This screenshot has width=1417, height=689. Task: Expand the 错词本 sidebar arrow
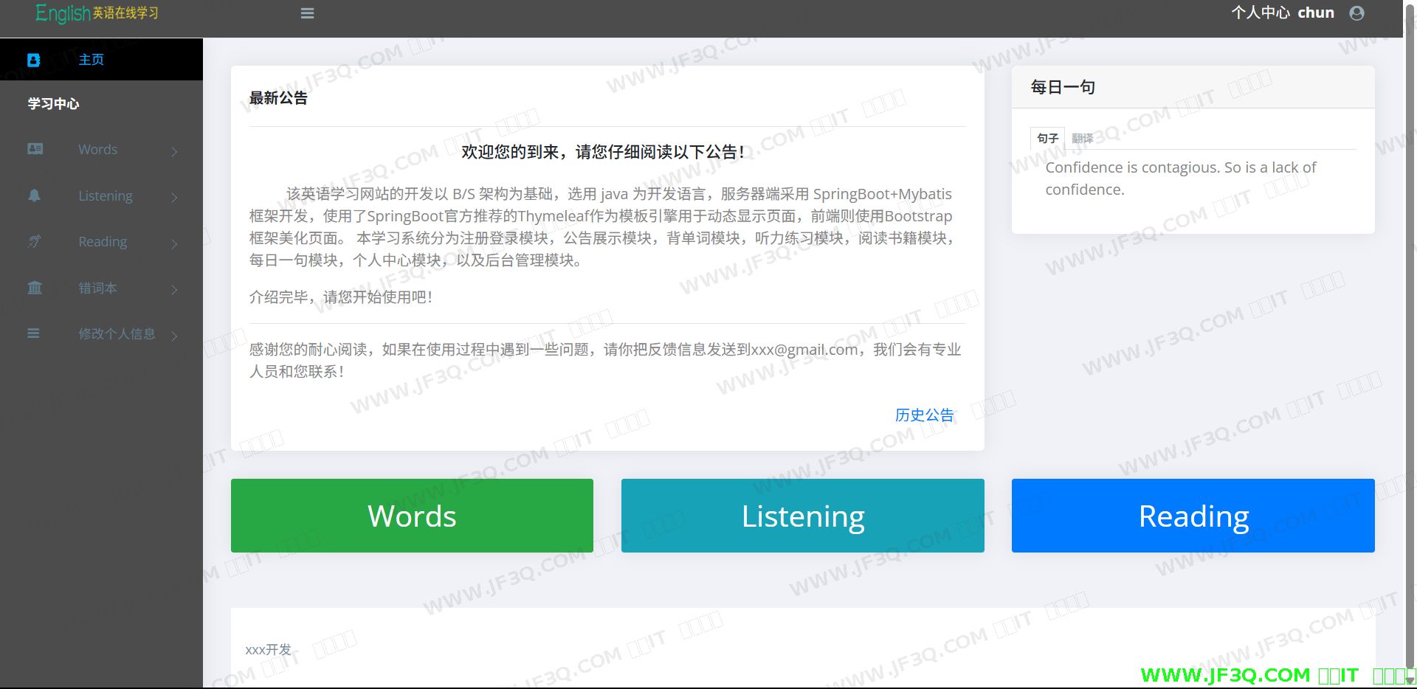(x=175, y=290)
